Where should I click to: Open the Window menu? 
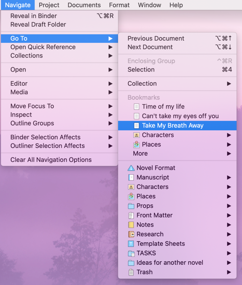click(149, 5)
